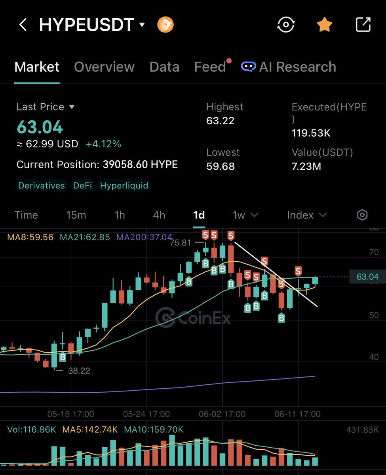Tap the orange token badge icon

click(x=165, y=25)
